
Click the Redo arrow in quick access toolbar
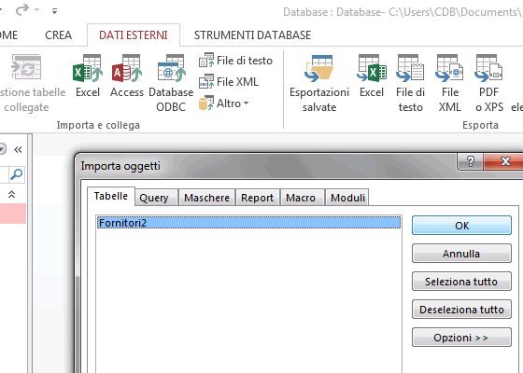(22, 10)
